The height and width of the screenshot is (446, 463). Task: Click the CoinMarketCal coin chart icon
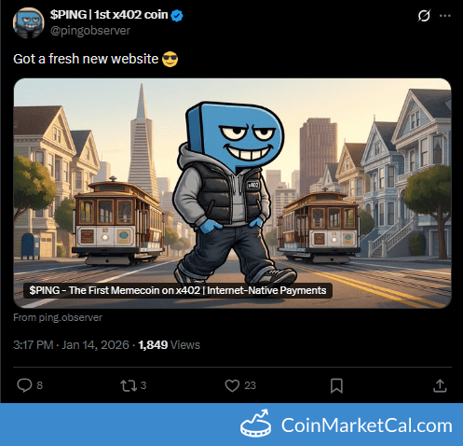coord(255,424)
